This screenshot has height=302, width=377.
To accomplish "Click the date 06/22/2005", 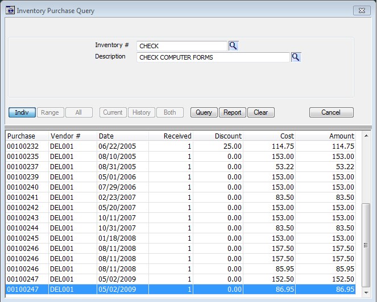I will pos(117,146).
